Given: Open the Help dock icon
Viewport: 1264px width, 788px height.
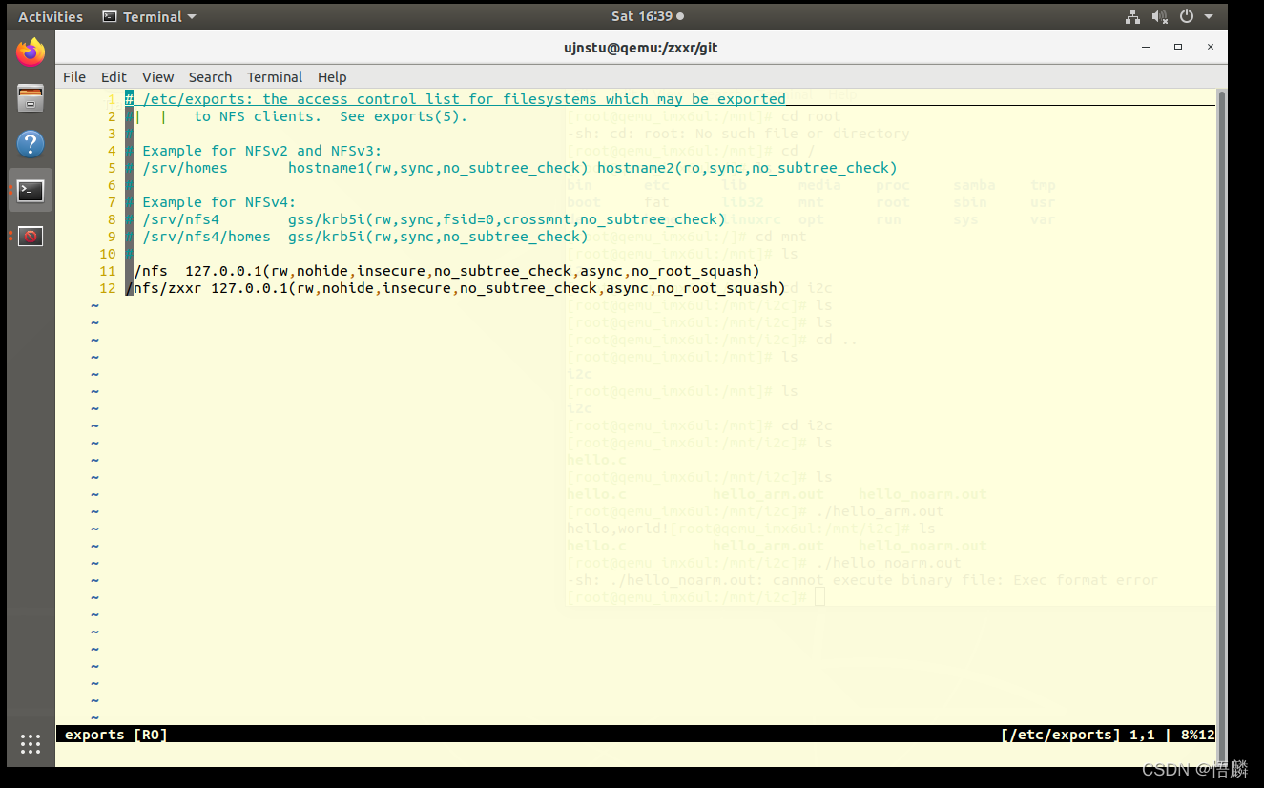Looking at the screenshot, I should (31, 144).
